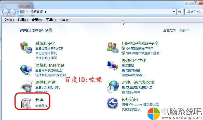Open the Clock, Language and Region globe icon
The width and height of the screenshot is (203, 120).
113,86
